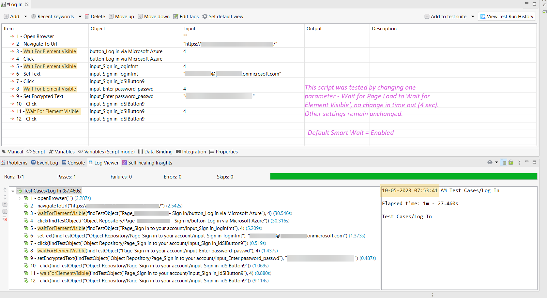The image size is (547, 298).
Task: Toggle the green scroll lock icon
Action: point(511,162)
